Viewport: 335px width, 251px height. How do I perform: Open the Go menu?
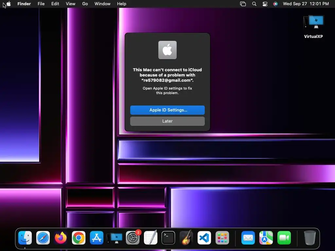[85, 4]
